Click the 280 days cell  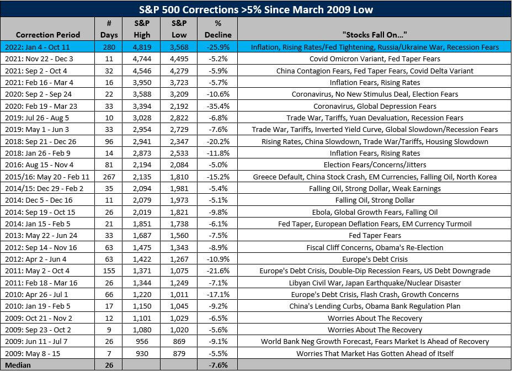coord(109,47)
